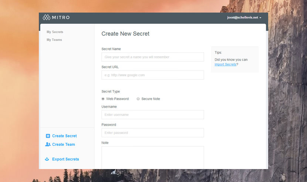
Task: Click the MITRO wordmark in the header
Action: (x=61, y=17)
